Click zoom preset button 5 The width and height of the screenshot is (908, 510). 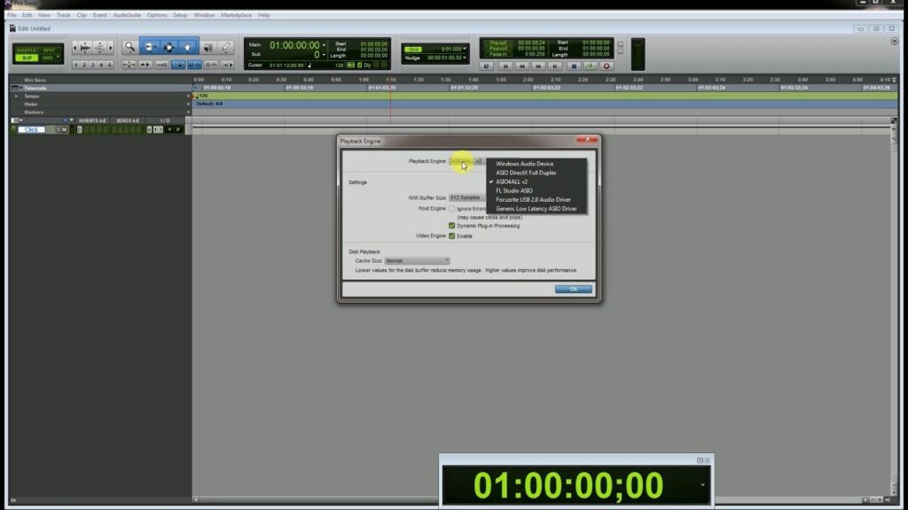[109, 65]
